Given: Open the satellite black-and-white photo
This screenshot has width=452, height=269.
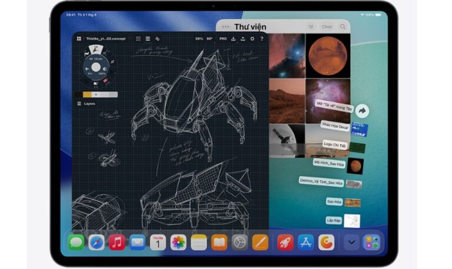Looking at the screenshot, I should pos(287,141).
